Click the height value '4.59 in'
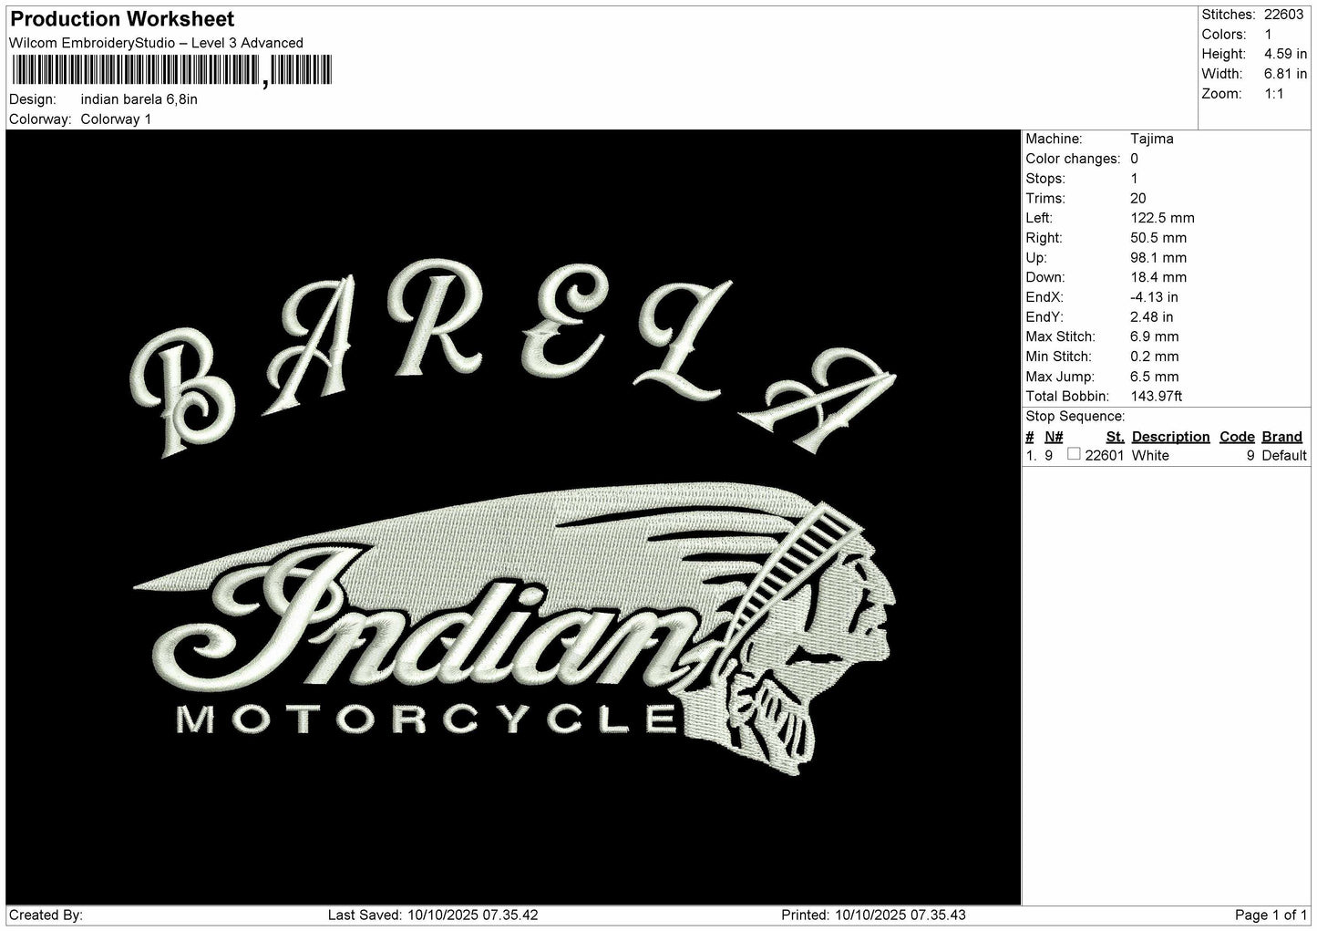This screenshot has width=1317, height=931. coord(1285,55)
